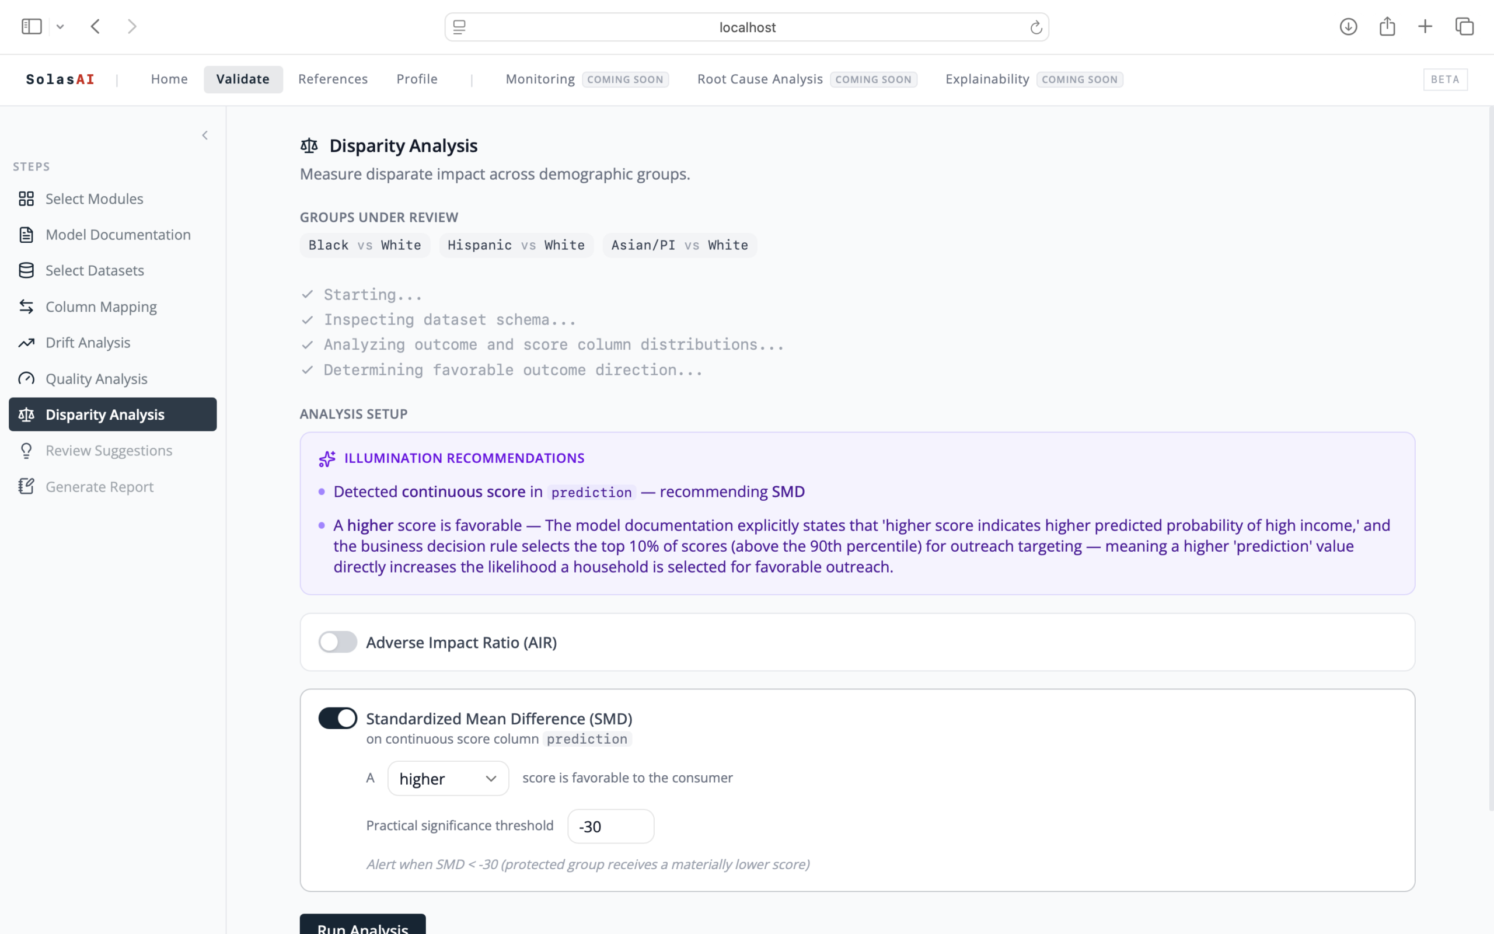Switch to the References tab
1494x934 pixels.
333,79
